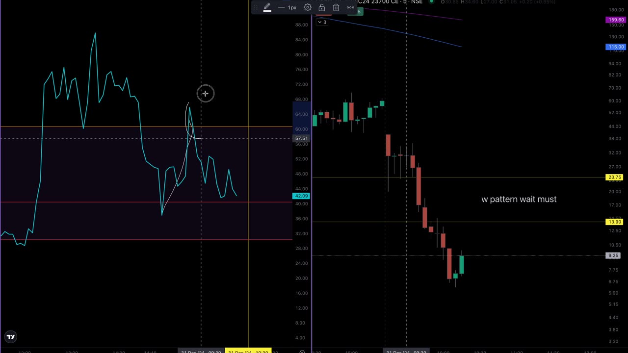The image size is (628, 353).
Task: Select the orange horizontal line on left chart
Action: [146, 127]
